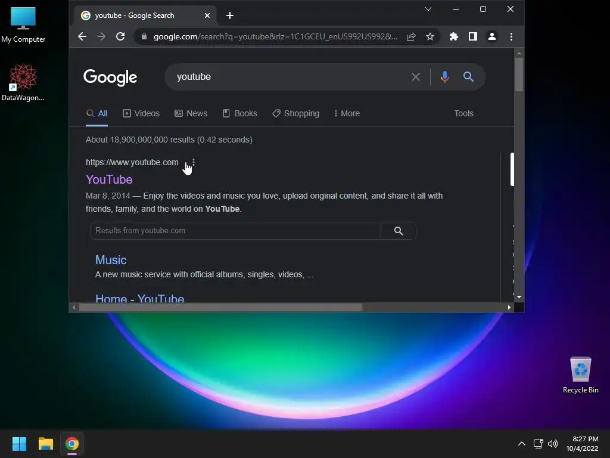
Task: Open the Tools search options
Action: pos(463,113)
